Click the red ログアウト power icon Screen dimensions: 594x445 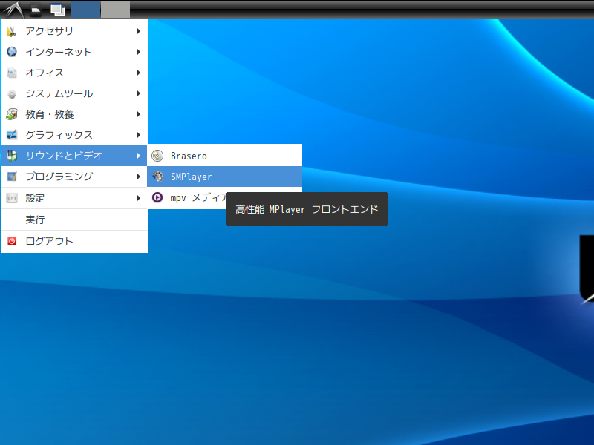(x=12, y=241)
